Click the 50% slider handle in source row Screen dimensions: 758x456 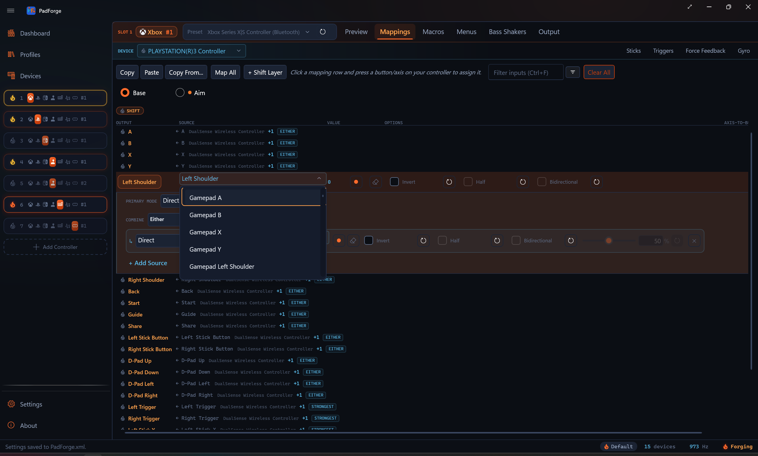[608, 241]
